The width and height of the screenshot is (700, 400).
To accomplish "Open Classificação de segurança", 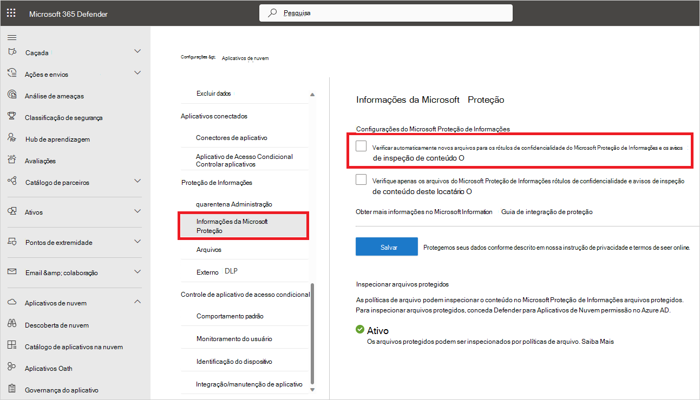I will coord(65,117).
